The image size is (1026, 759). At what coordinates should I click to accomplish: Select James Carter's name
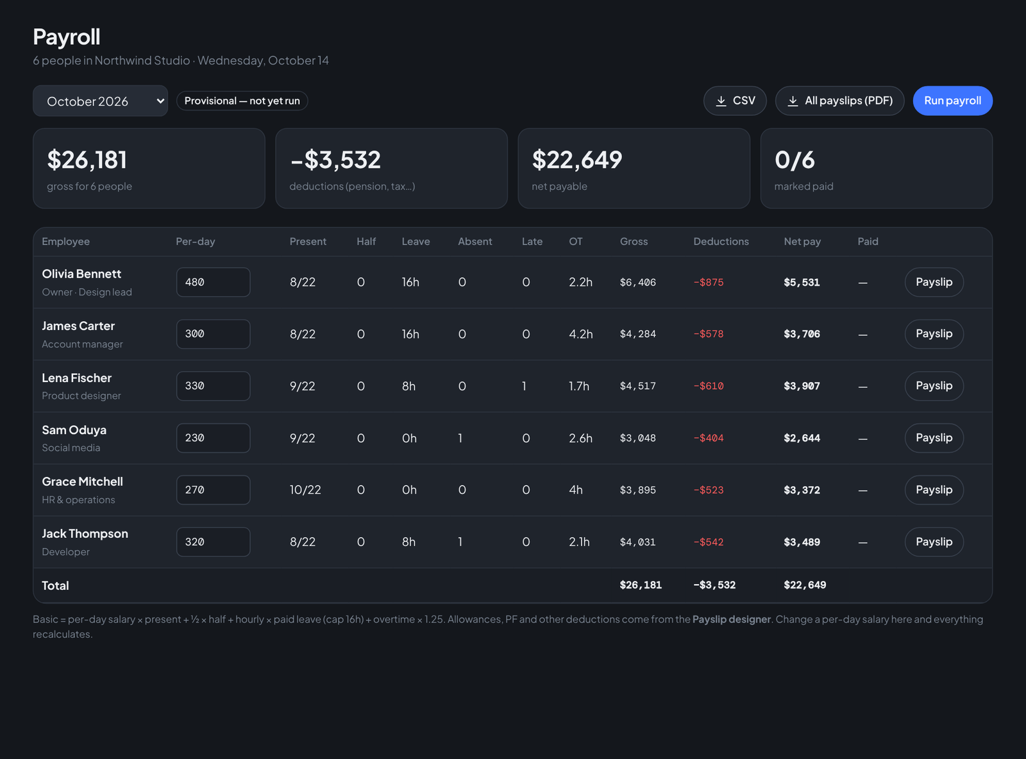78,326
